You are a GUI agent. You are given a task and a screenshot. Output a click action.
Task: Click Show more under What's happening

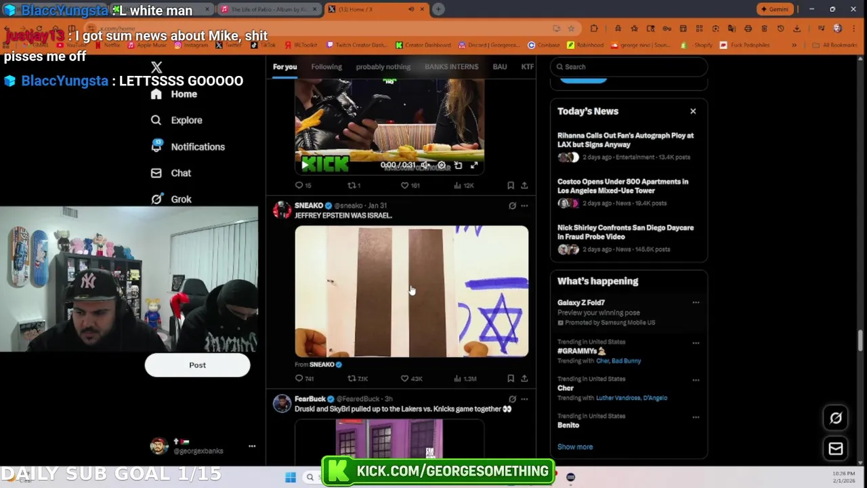click(x=575, y=447)
